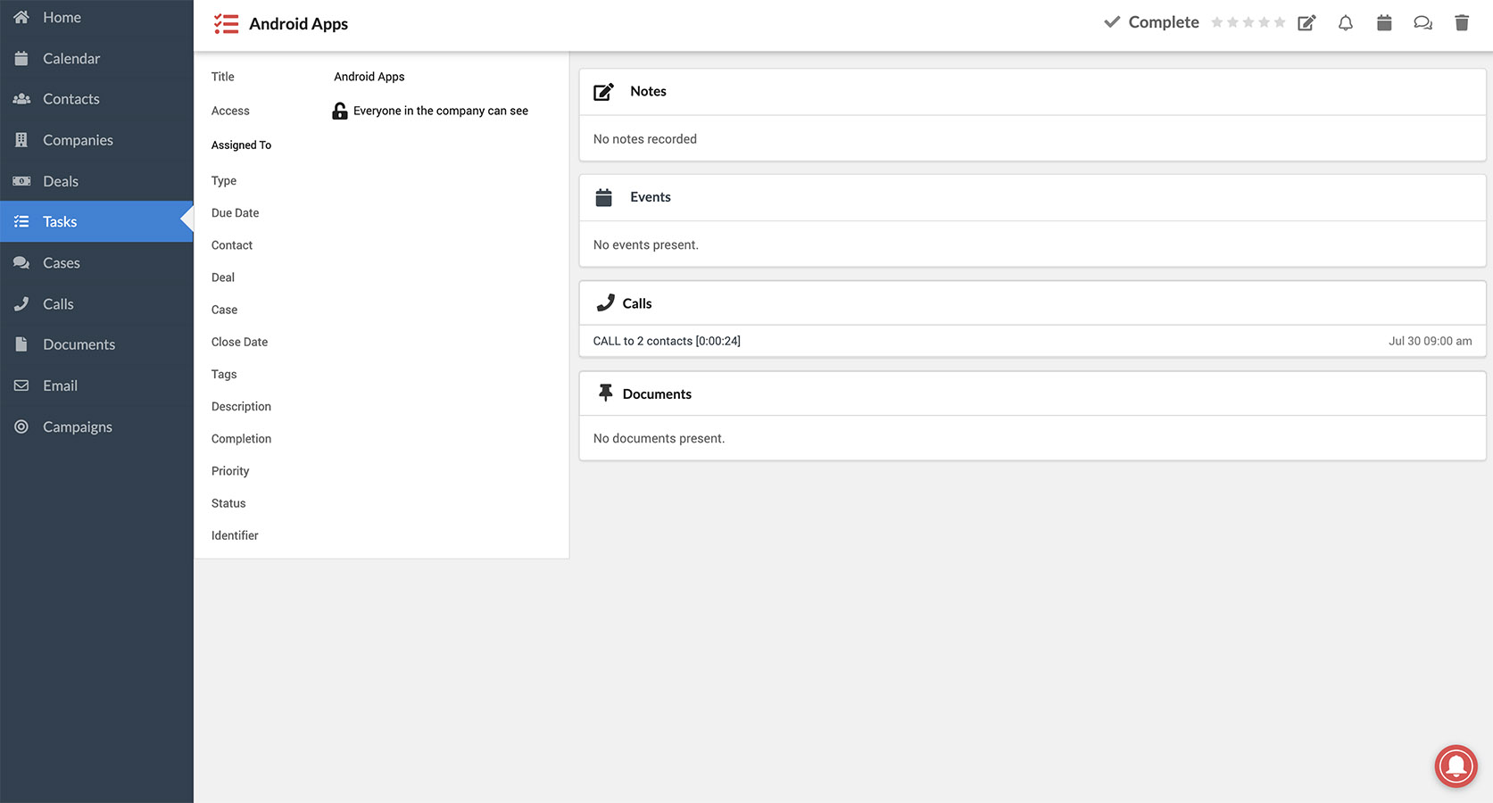Rate the task five stars
This screenshot has height=803, width=1493.
[1280, 22]
